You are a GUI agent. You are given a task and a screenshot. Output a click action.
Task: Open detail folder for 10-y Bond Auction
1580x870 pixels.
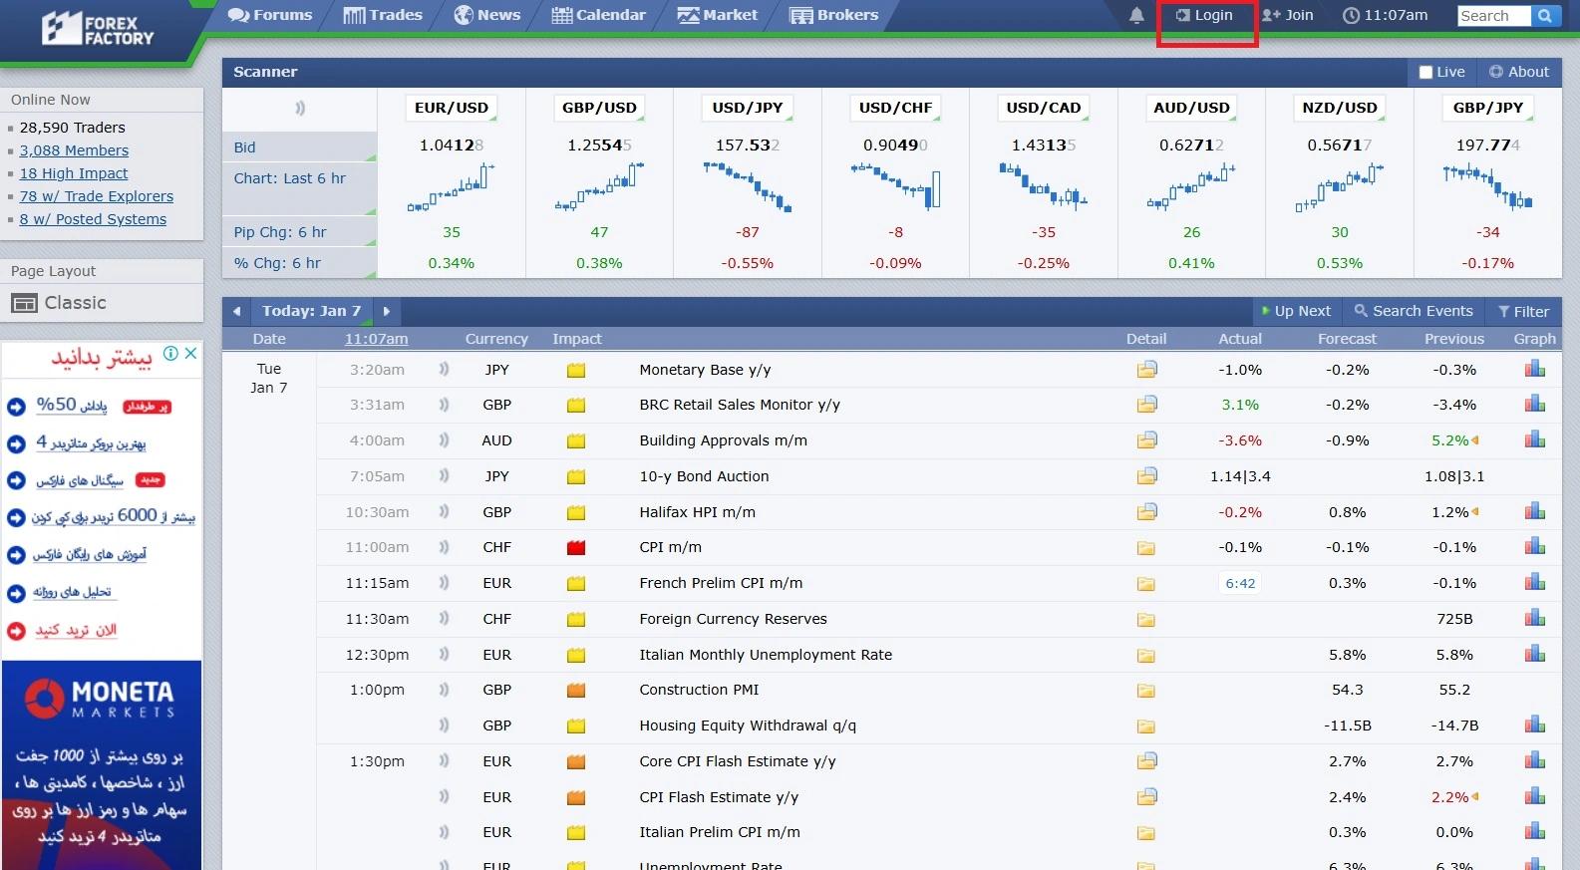pyautogui.click(x=1147, y=476)
